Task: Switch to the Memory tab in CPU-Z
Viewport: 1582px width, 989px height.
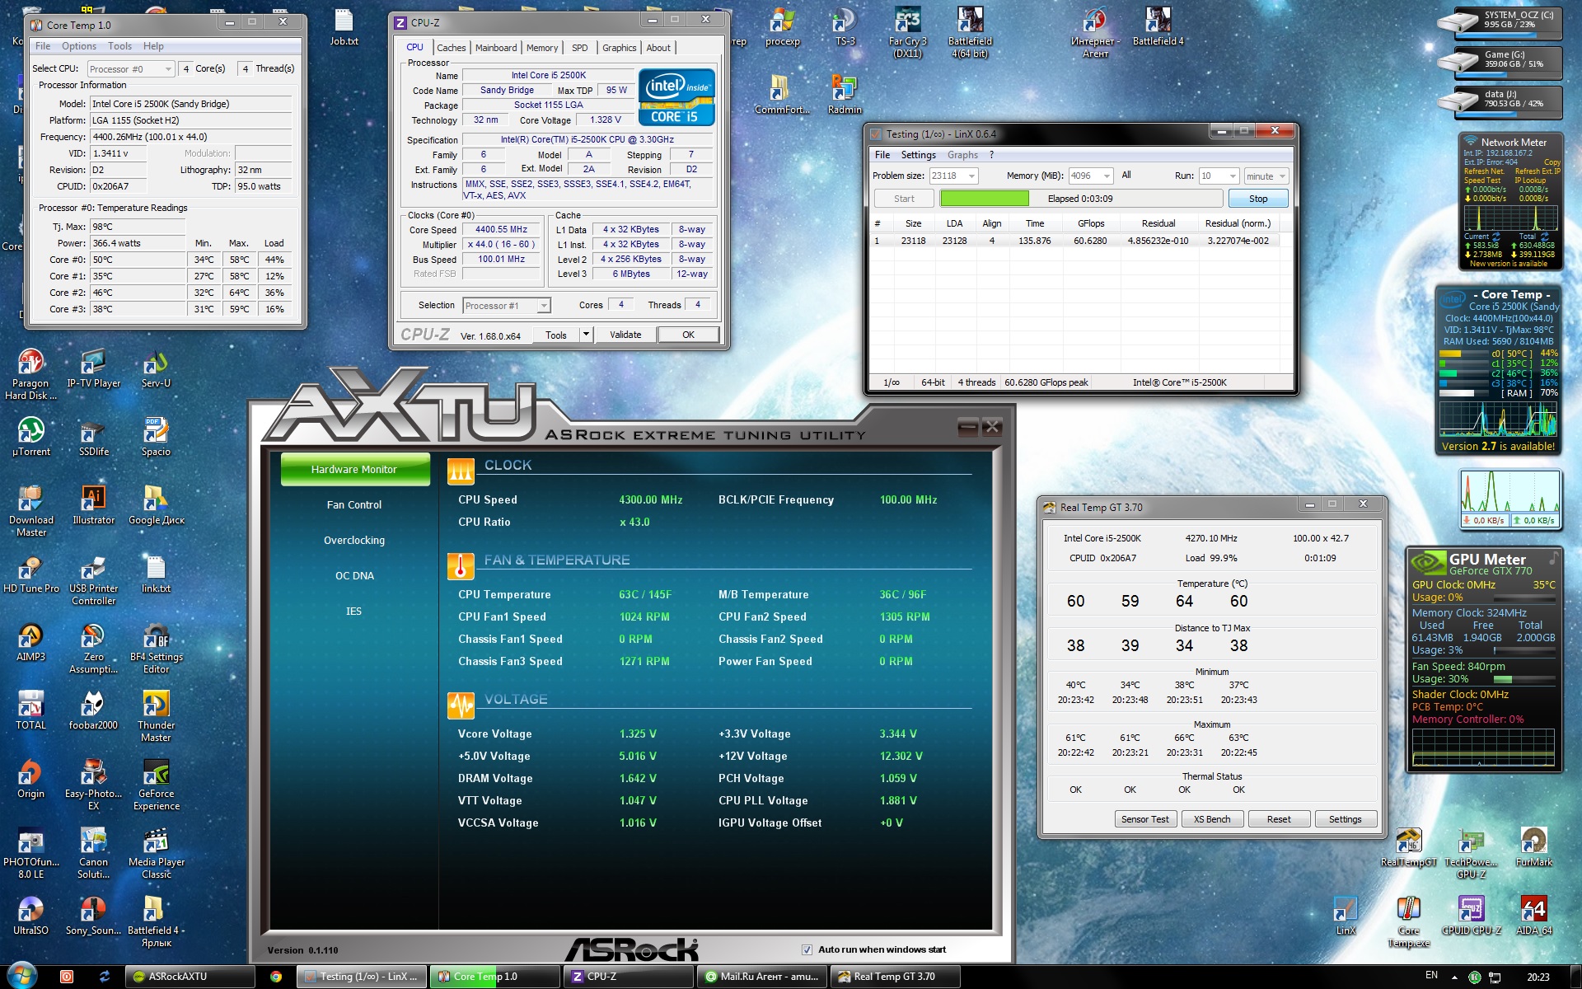Action: click(x=541, y=48)
